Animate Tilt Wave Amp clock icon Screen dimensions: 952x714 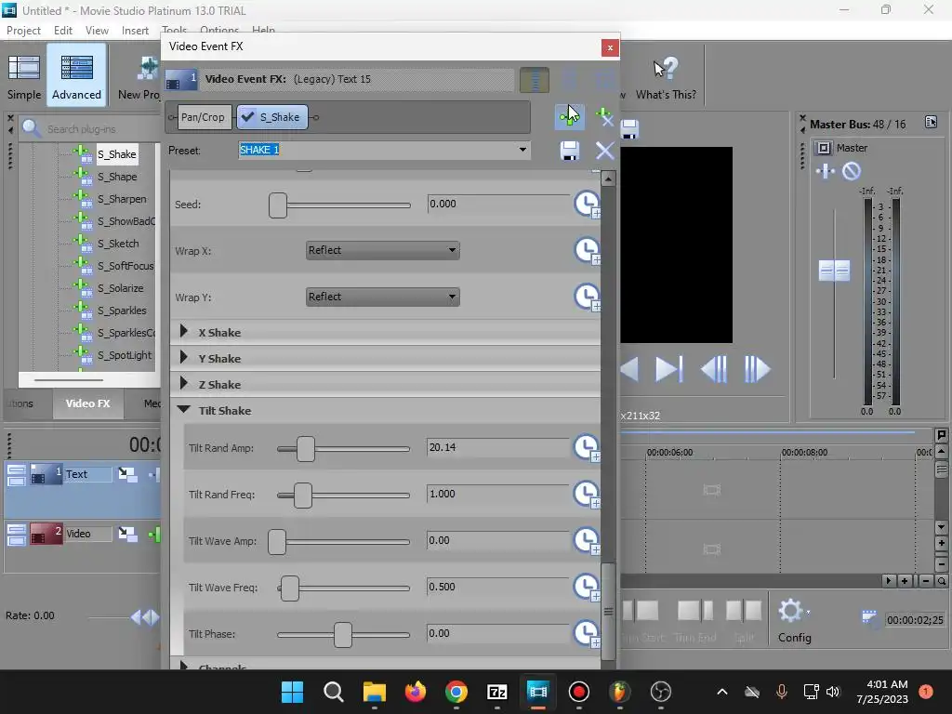pos(588,541)
